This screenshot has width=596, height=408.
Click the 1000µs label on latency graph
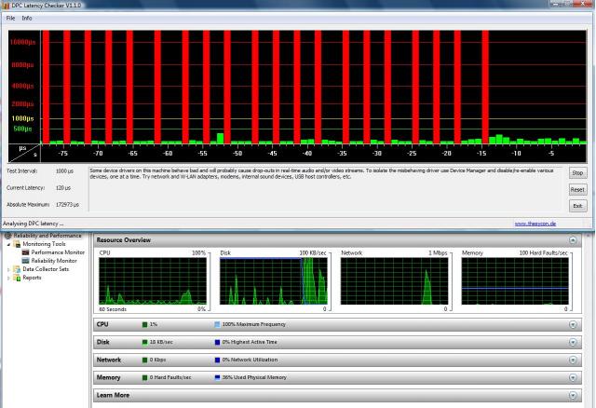[22, 118]
